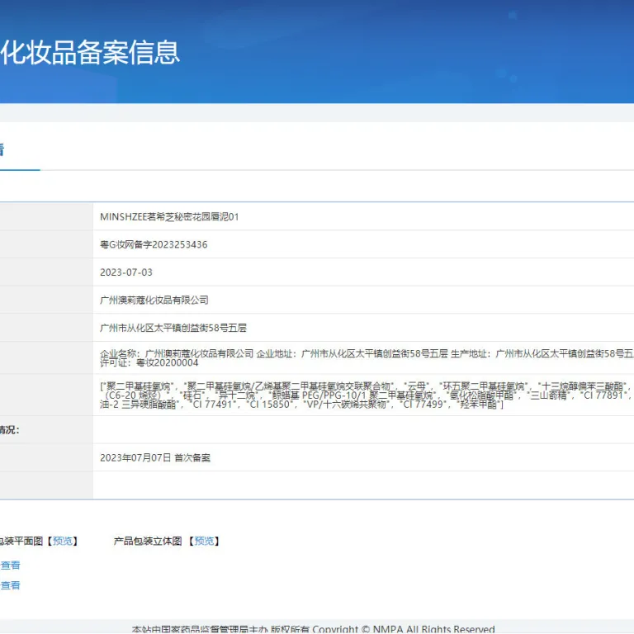Click the upper 查看 link
634x634 pixels.
(x=10, y=565)
